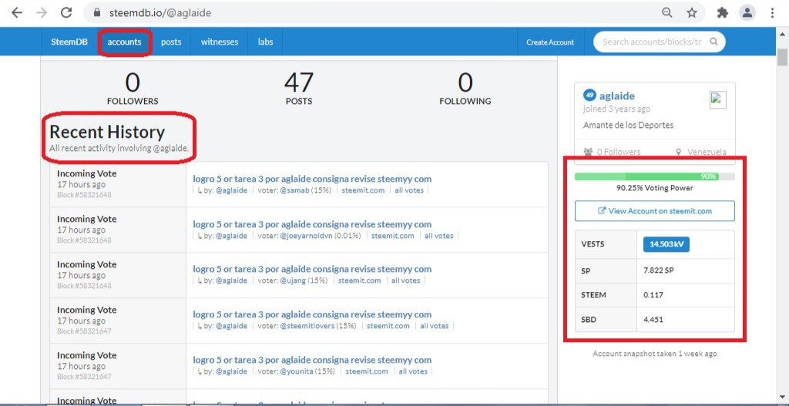Screen dimensions: 789x406
Task: Open the extensions puzzle icon
Action: 723,12
